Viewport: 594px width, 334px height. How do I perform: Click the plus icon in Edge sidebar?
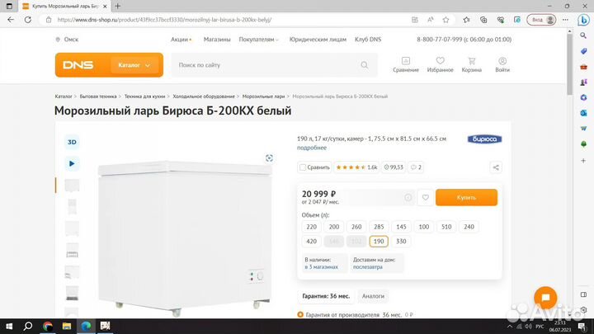click(x=583, y=161)
